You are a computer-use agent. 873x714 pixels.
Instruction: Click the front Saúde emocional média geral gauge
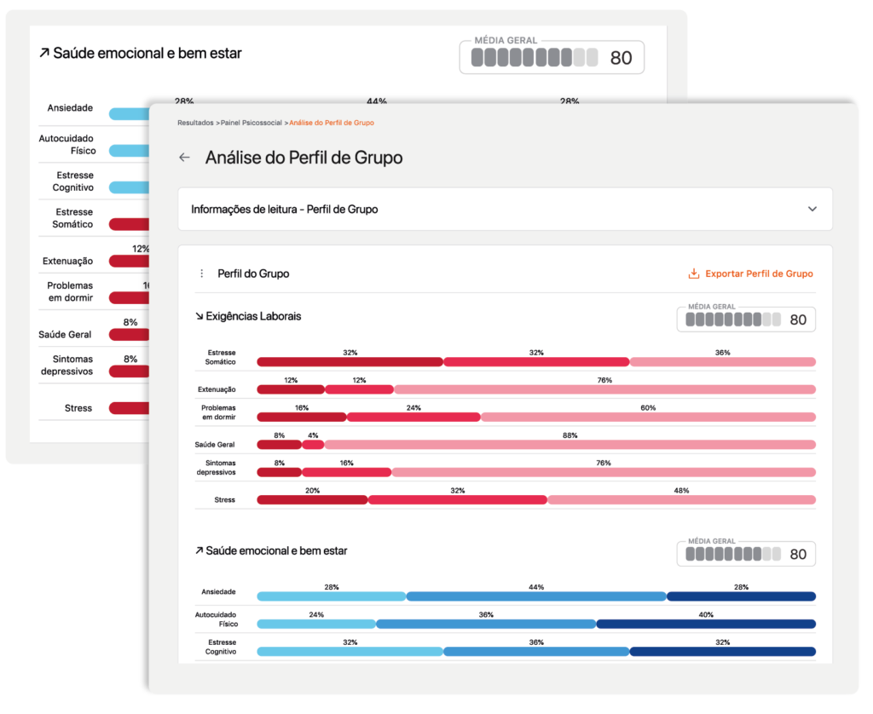pos(746,554)
